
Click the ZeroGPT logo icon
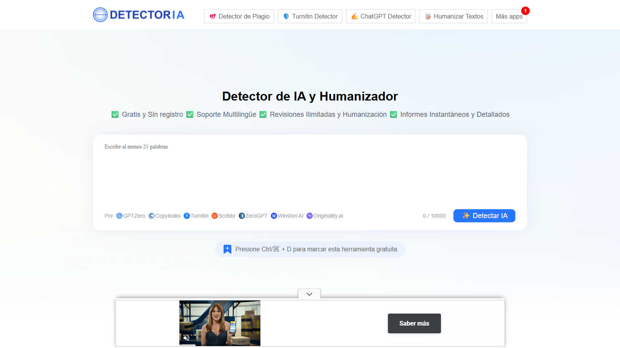point(242,216)
